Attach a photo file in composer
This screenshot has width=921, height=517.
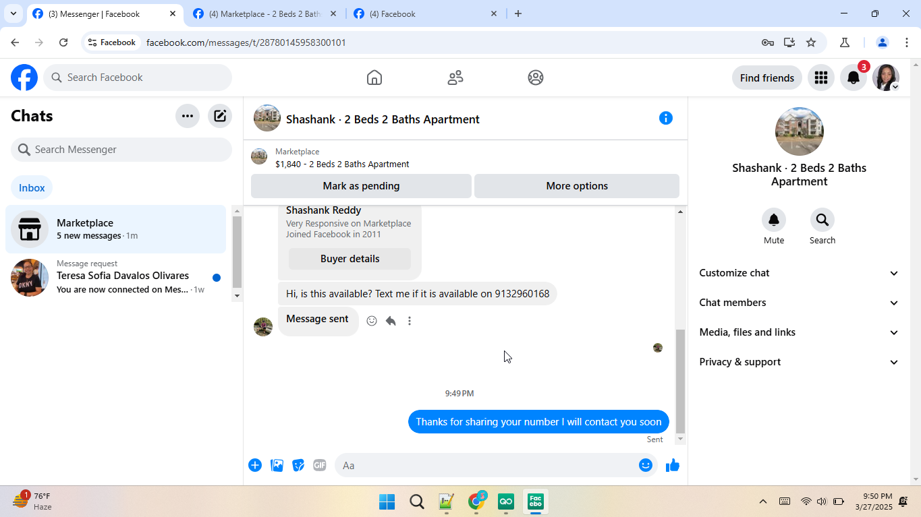[277, 465]
